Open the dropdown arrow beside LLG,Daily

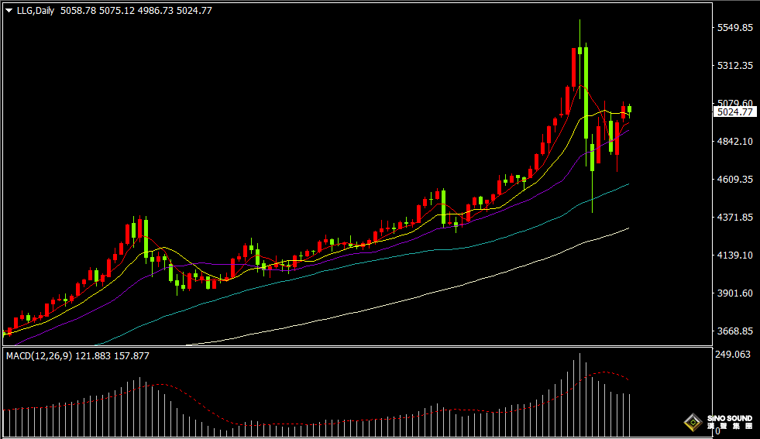[x=9, y=11]
